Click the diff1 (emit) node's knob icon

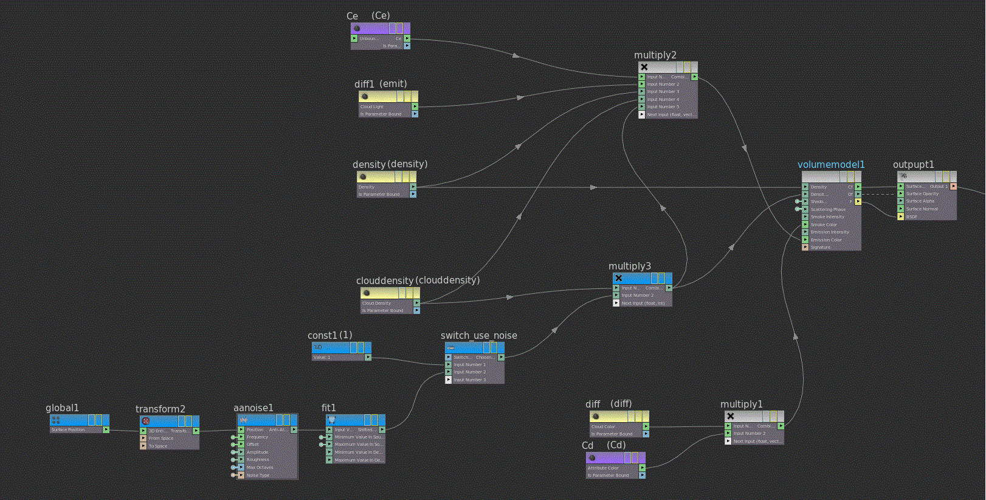[365, 96]
